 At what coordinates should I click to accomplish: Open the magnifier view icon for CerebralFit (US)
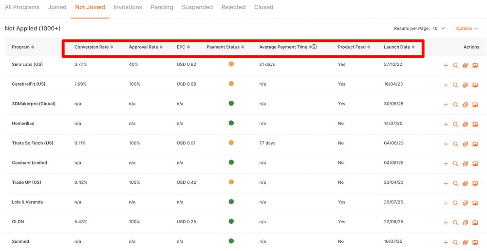[x=455, y=85]
